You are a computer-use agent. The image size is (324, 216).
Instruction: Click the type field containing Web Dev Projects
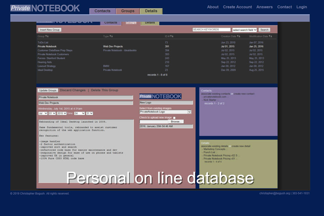pyautogui.click(x=85, y=103)
